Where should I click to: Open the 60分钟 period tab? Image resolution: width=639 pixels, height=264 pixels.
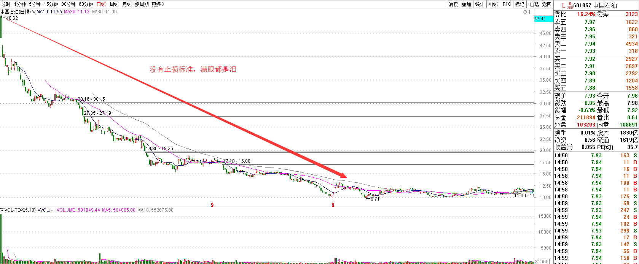[x=86, y=4]
